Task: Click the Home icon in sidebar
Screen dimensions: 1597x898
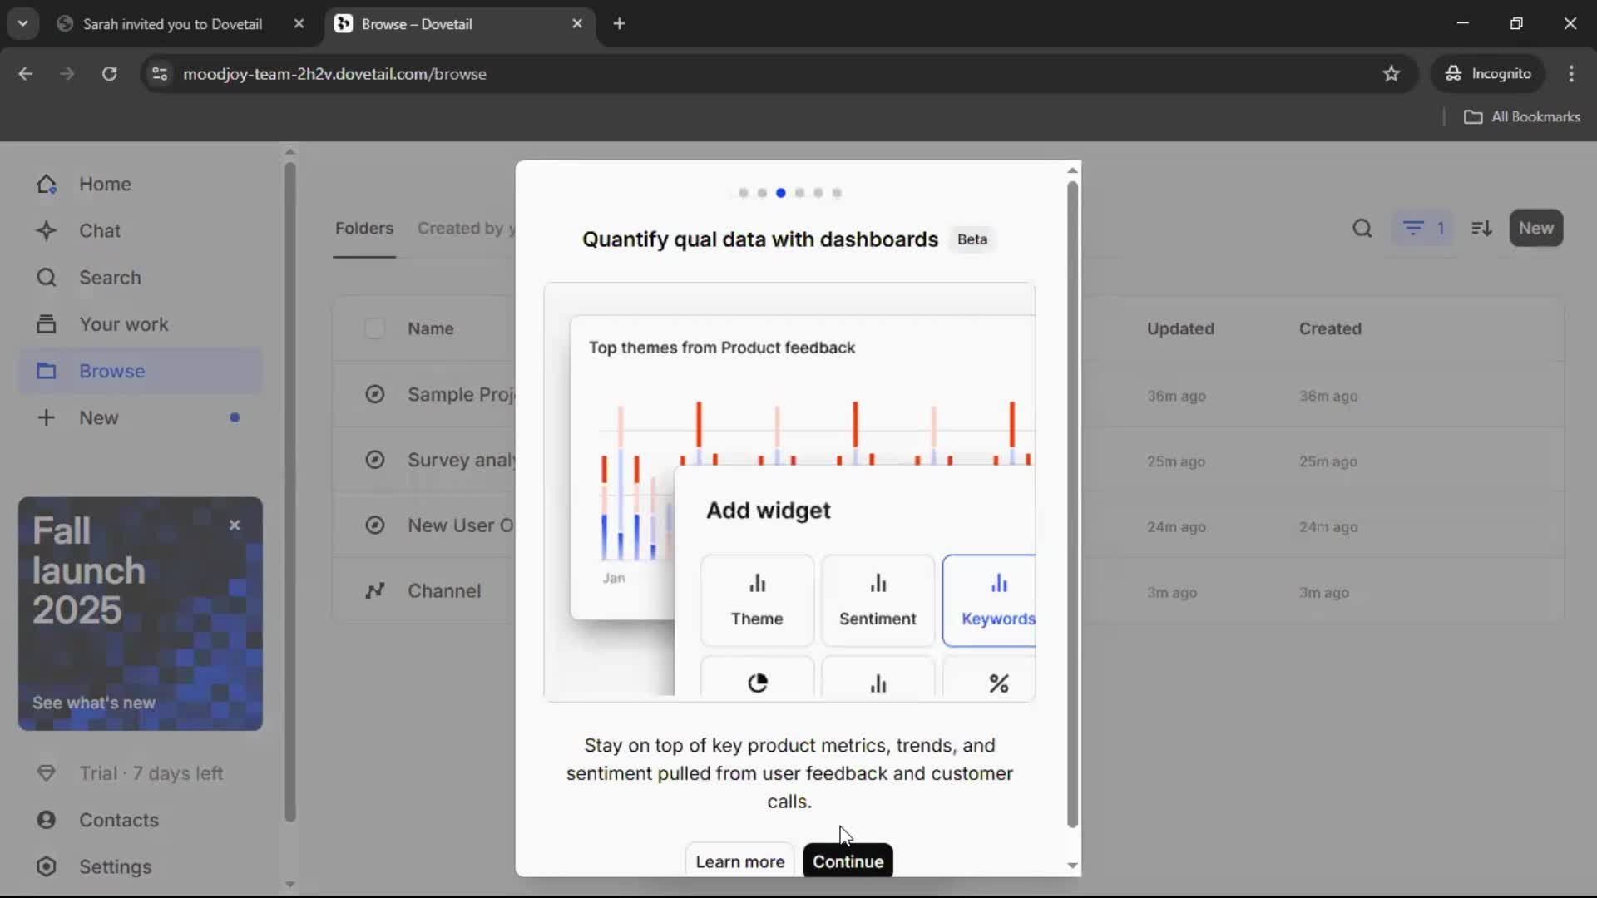Action: pyautogui.click(x=47, y=184)
